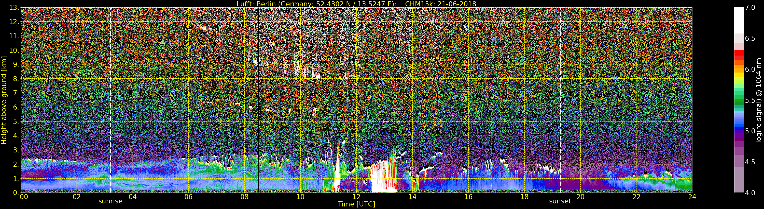The image size is (764, 209).
Task: Select the white dashed sunrise marker line
Action: tap(111, 100)
